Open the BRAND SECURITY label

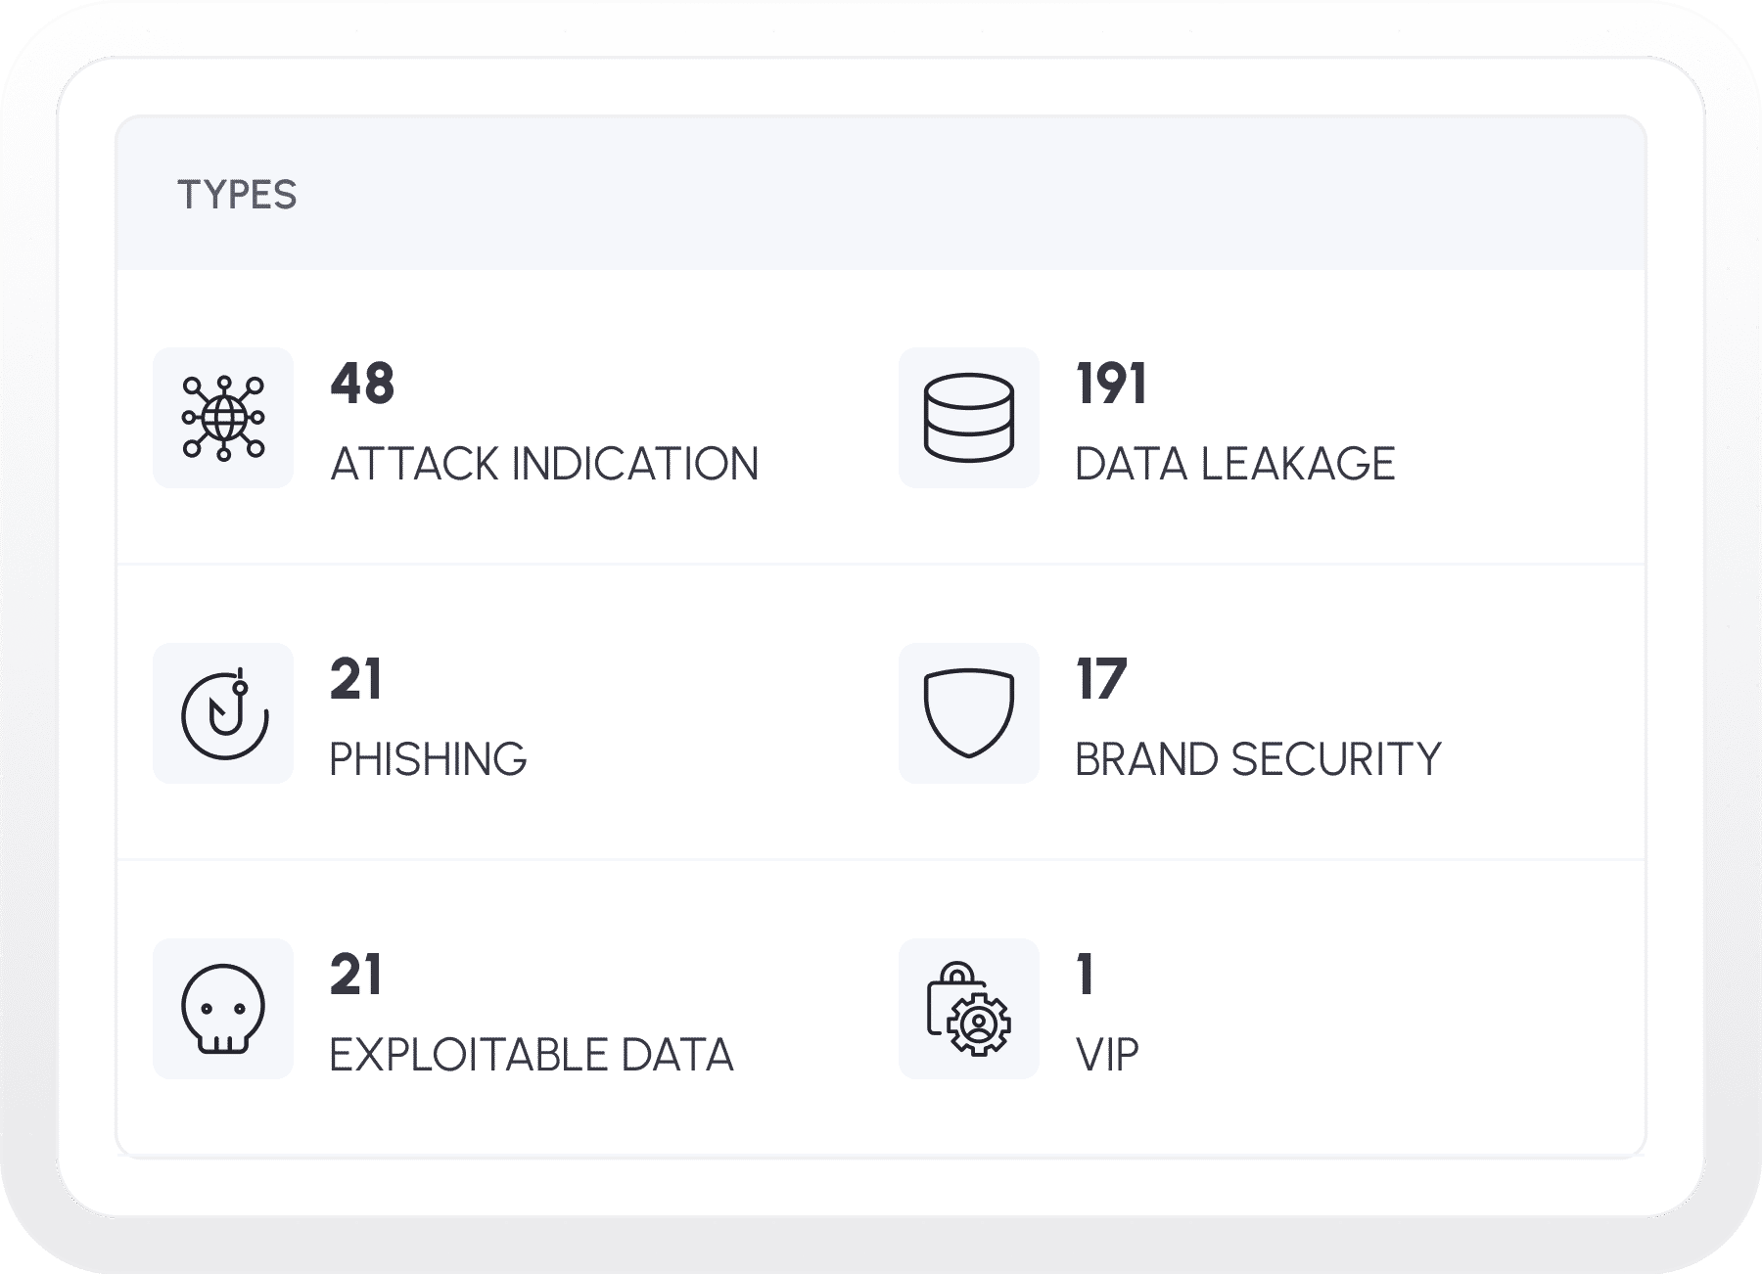click(1258, 759)
